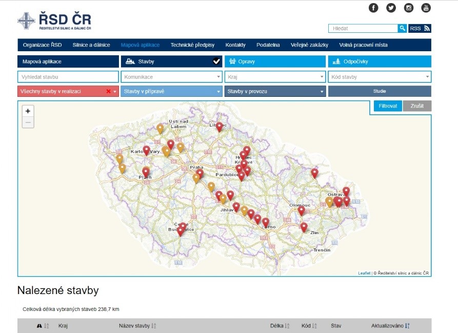458x333 pixels.
Task: Open the Twitter social icon
Action: pos(391,8)
